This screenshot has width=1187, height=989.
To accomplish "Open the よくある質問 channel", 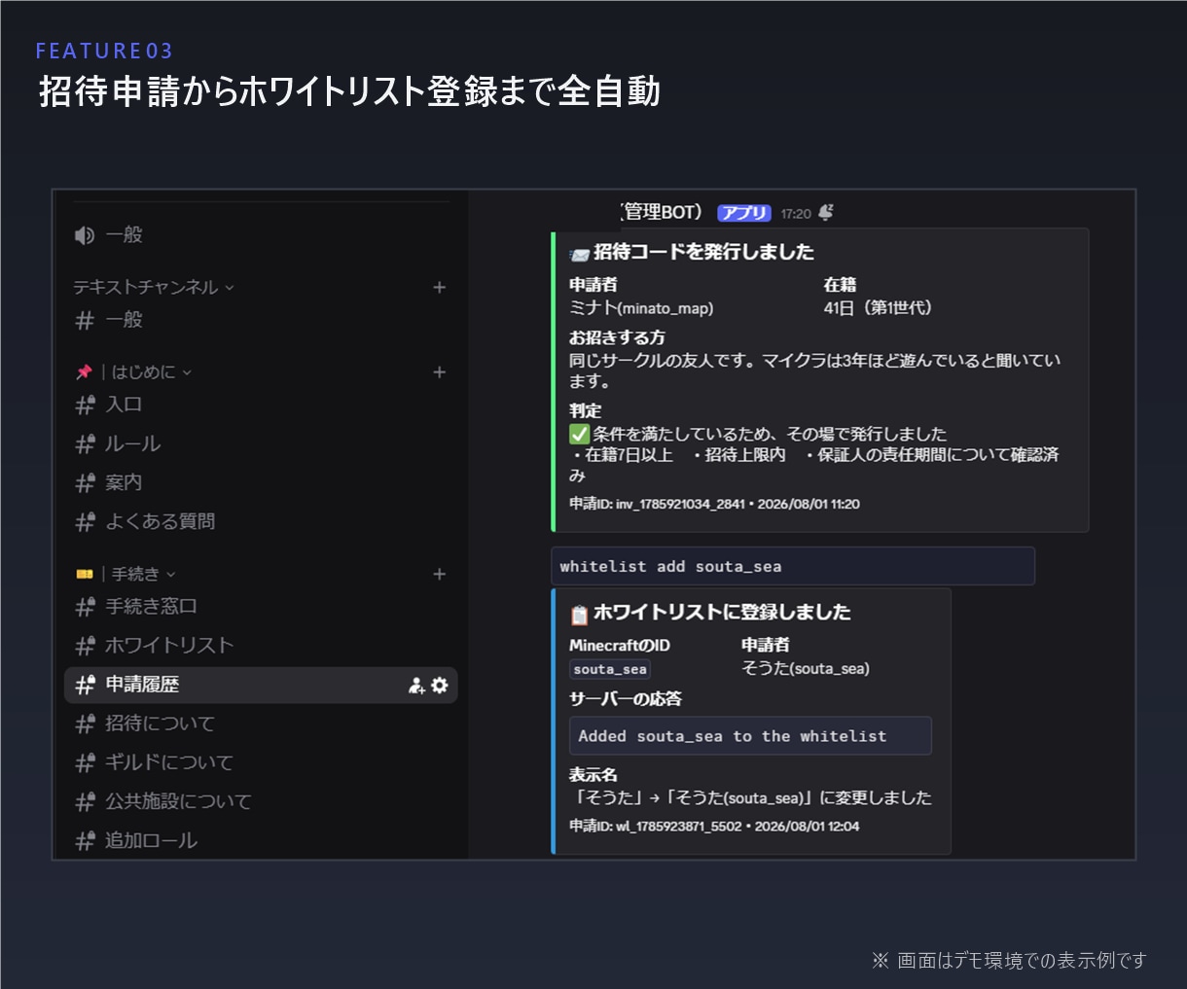I will (x=261, y=521).
